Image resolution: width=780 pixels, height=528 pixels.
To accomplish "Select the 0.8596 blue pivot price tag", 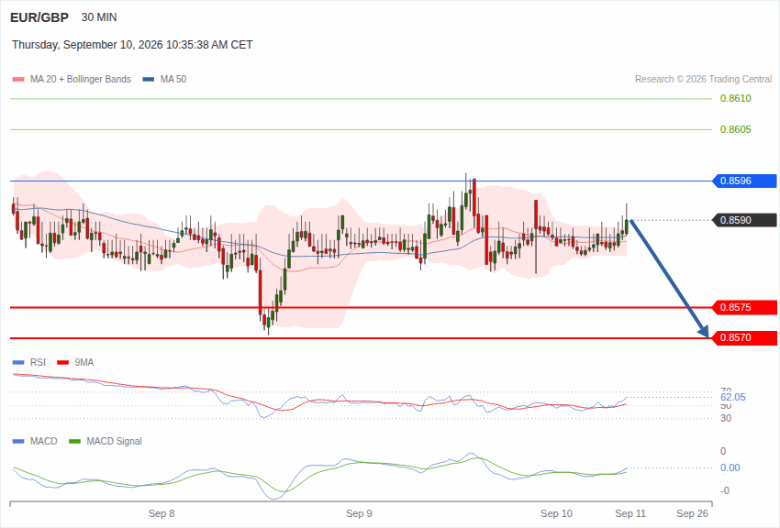I will tap(745, 181).
